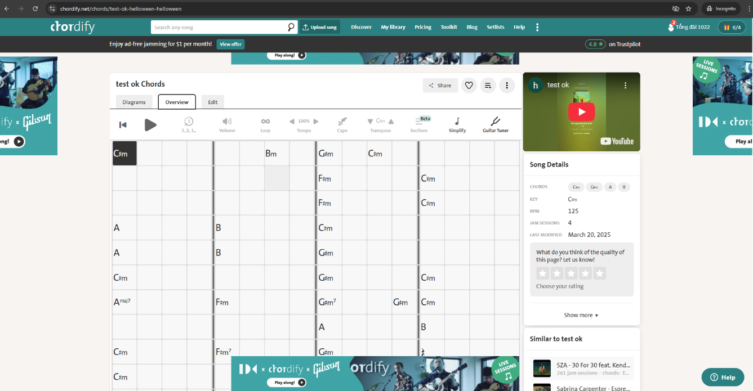Visit the Blog link

coord(472,27)
